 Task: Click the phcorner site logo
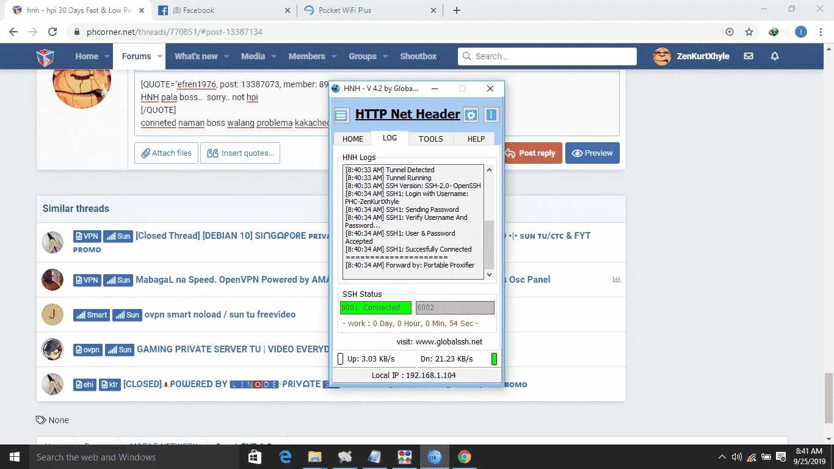pos(45,57)
